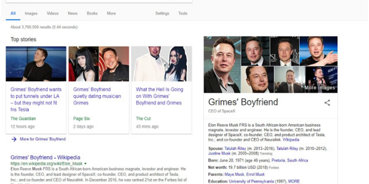Open Justine Musk spouse link
The height and width of the screenshot is (184, 369).
coord(219,153)
